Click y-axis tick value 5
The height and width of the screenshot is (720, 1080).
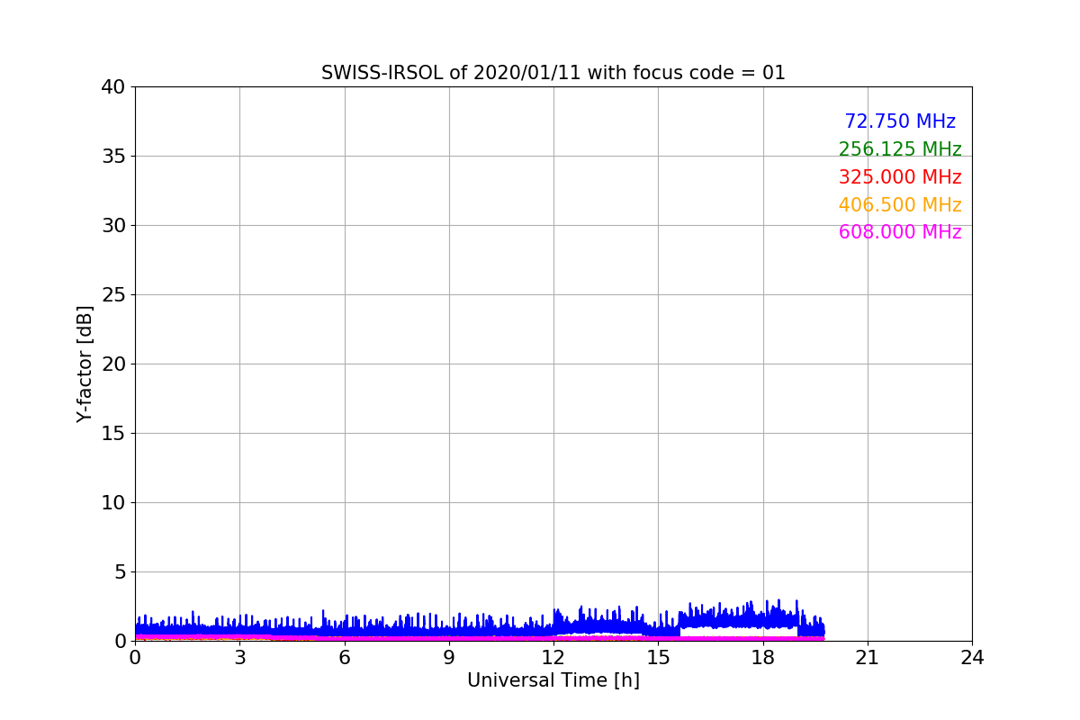(x=120, y=572)
